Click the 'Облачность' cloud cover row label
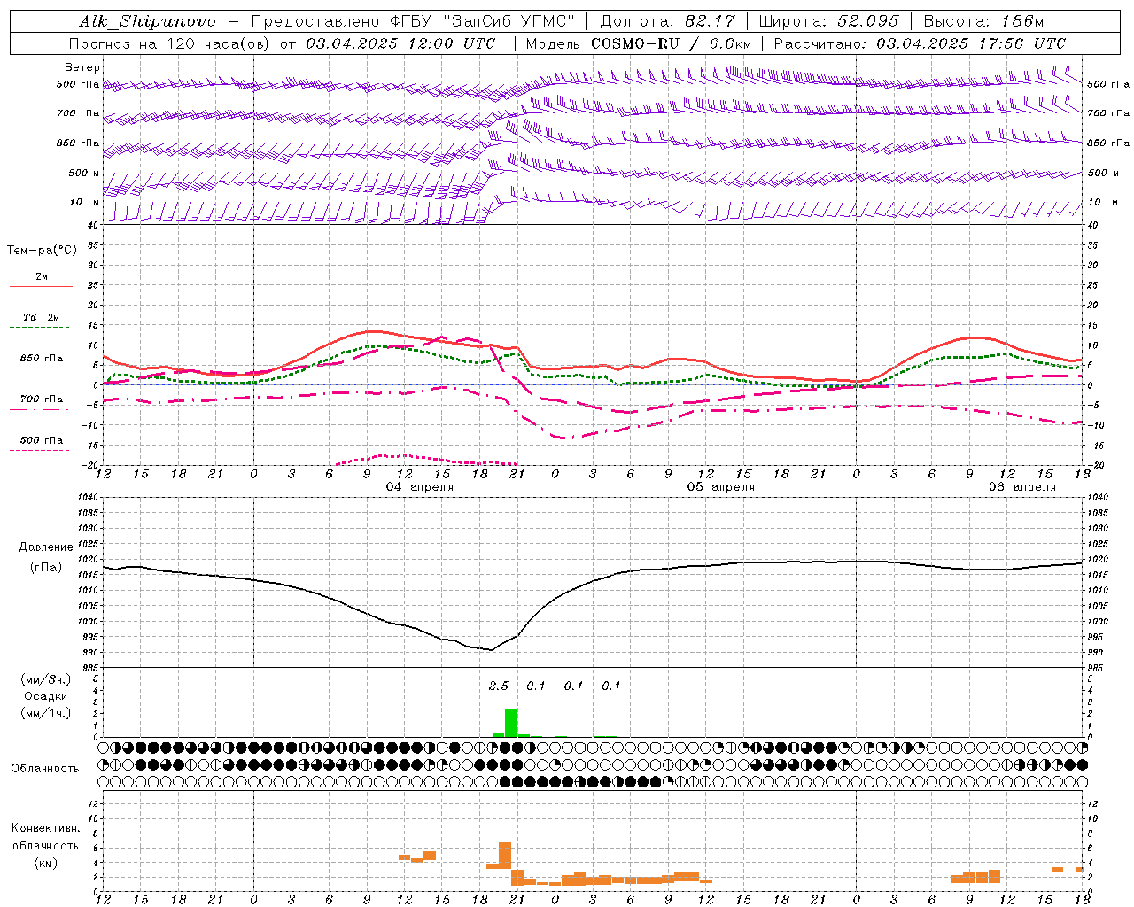 click(x=45, y=769)
